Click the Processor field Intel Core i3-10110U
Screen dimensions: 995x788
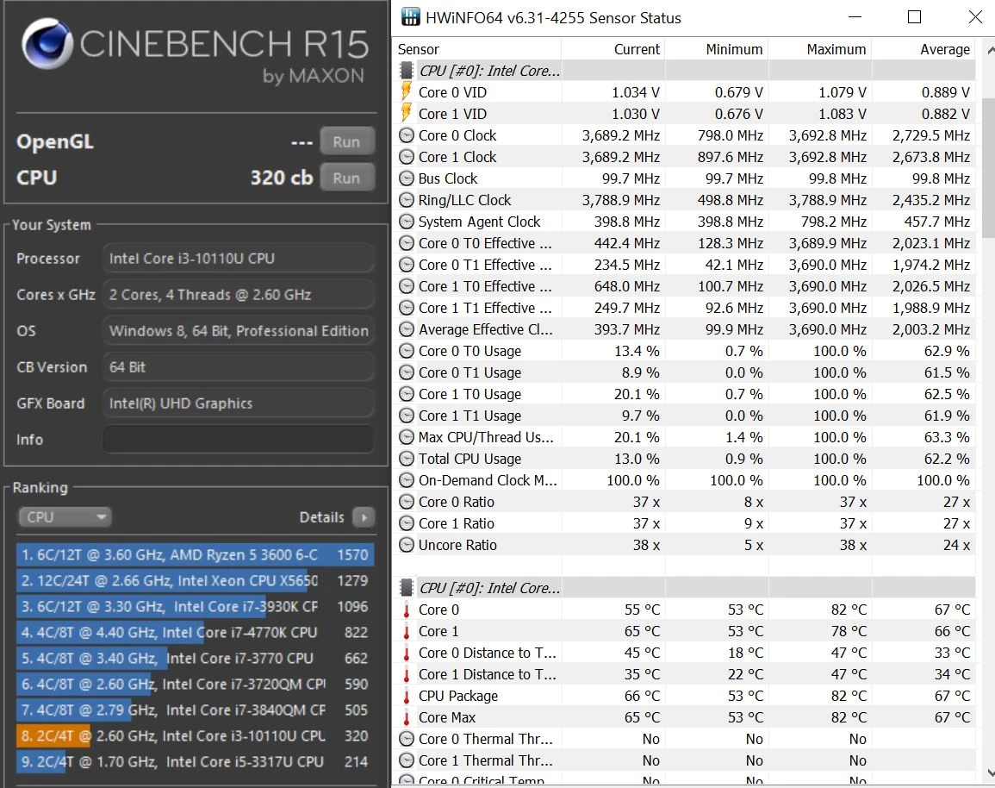pyautogui.click(x=238, y=259)
